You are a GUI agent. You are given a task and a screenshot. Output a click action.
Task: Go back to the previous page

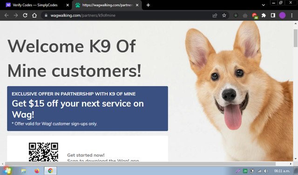point(7,15)
